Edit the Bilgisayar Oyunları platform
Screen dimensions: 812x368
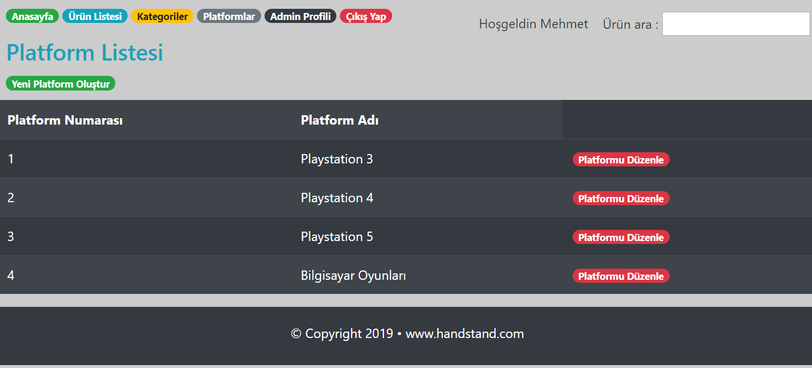(621, 276)
